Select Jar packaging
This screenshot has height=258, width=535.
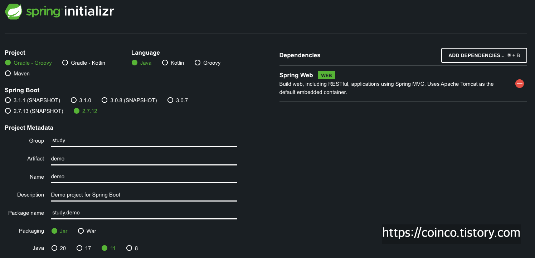click(59, 231)
